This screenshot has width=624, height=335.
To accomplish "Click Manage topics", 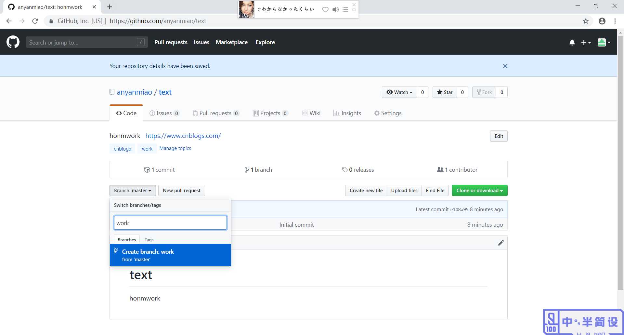I will click(175, 148).
